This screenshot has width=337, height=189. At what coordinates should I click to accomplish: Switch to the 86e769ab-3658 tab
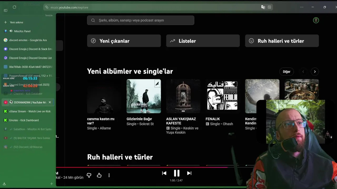pos(28,67)
